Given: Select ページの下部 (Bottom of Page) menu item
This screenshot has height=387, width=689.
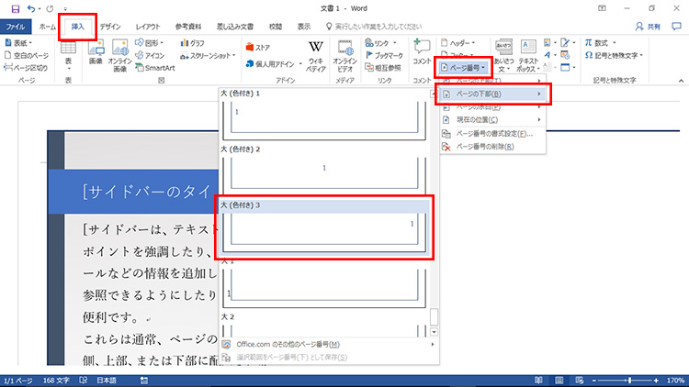Looking at the screenshot, I should [x=491, y=94].
